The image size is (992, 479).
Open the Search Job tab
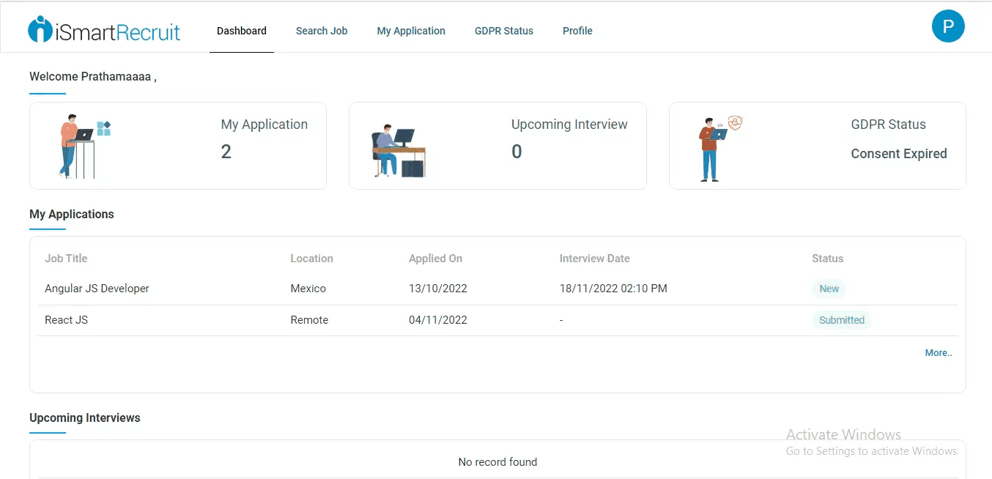[322, 31]
